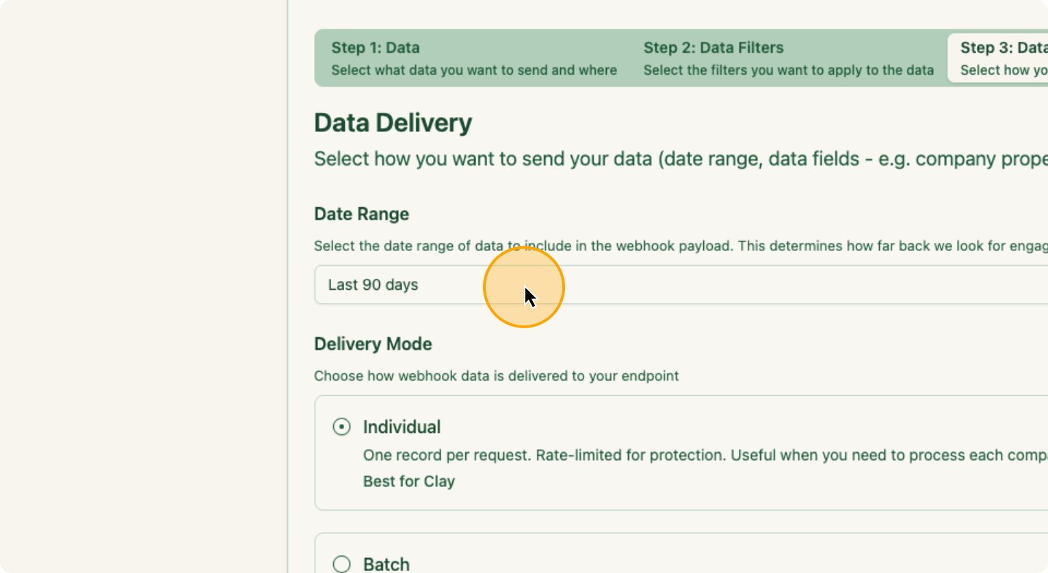1048x573 pixels.
Task: Select the Batch delivery mode radio button
Action: click(341, 563)
